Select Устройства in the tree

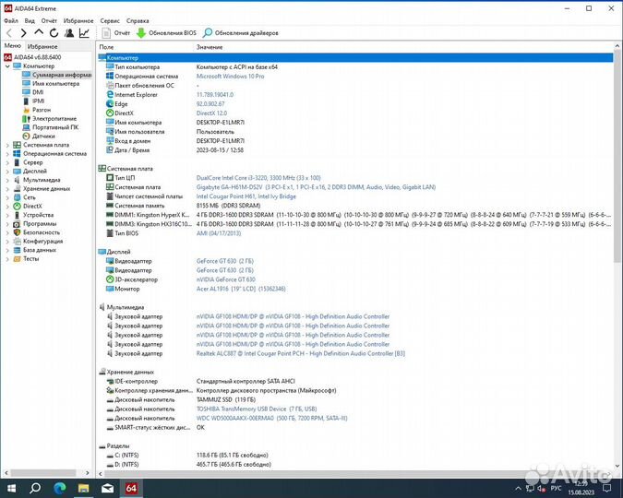coord(33,215)
